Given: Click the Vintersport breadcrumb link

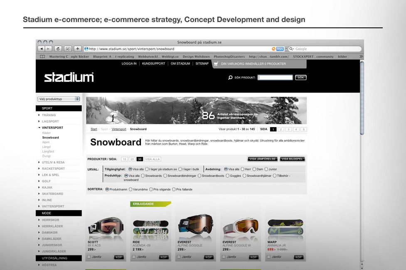Looking at the screenshot, I should (x=119, y=129).
